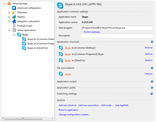156x122 pixels.
Task: Click the orange Virtual package icon
Action: coord(9,4)
